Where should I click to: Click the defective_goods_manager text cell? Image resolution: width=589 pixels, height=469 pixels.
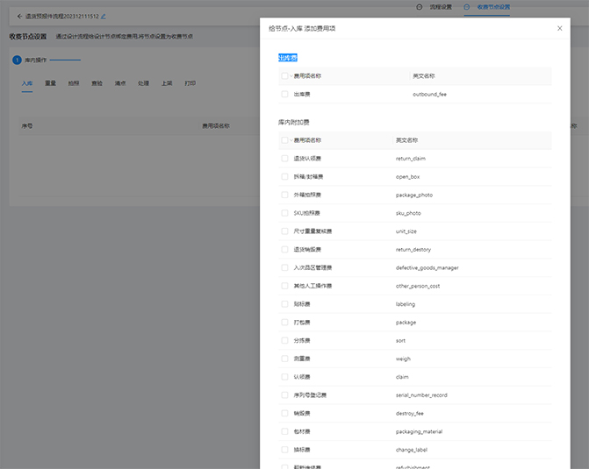(x=427, y=268)
